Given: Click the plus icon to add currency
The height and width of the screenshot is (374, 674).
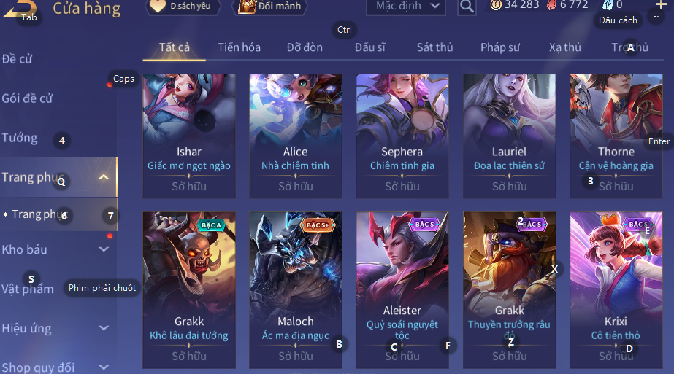Looking at the screenshot, I should point(660,4).
